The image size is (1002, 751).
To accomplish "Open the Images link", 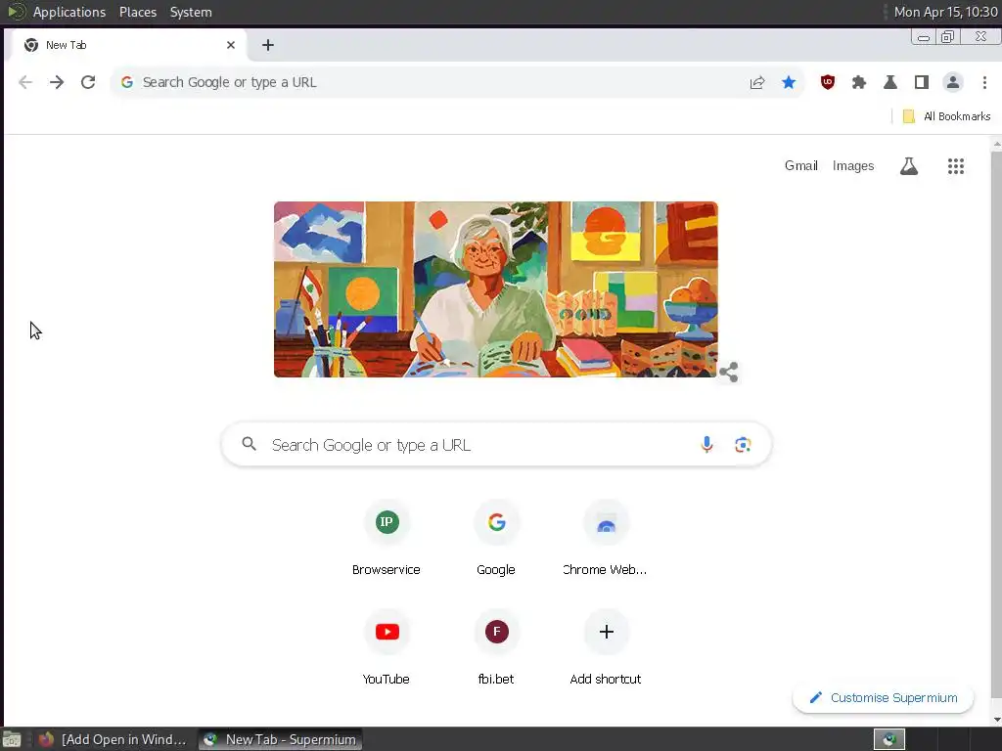I will coord(853,166).
